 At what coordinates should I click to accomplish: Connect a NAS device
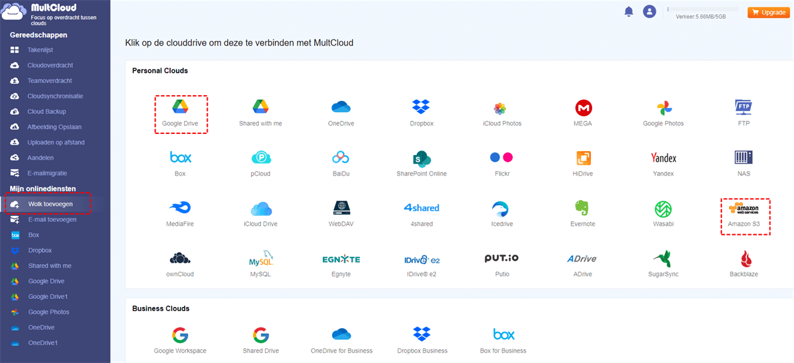coord(744,164)
